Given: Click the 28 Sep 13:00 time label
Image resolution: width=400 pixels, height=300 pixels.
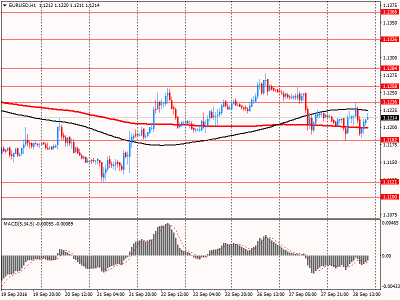Looking at the screenshot, I should tap(367, 294).
